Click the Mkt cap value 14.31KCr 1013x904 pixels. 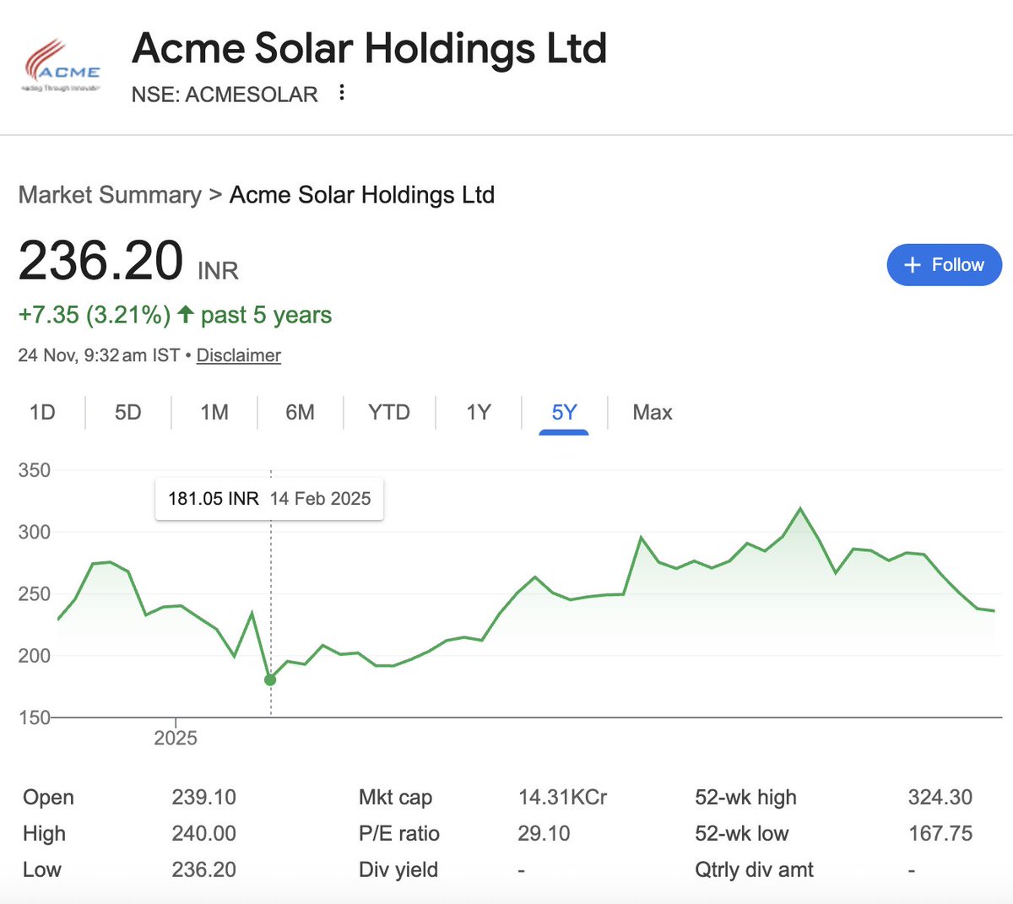tap(562, 797)
